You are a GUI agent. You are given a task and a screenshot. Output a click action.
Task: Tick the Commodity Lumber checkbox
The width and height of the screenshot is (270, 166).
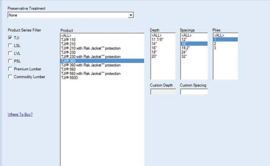(x=10, y=77)
